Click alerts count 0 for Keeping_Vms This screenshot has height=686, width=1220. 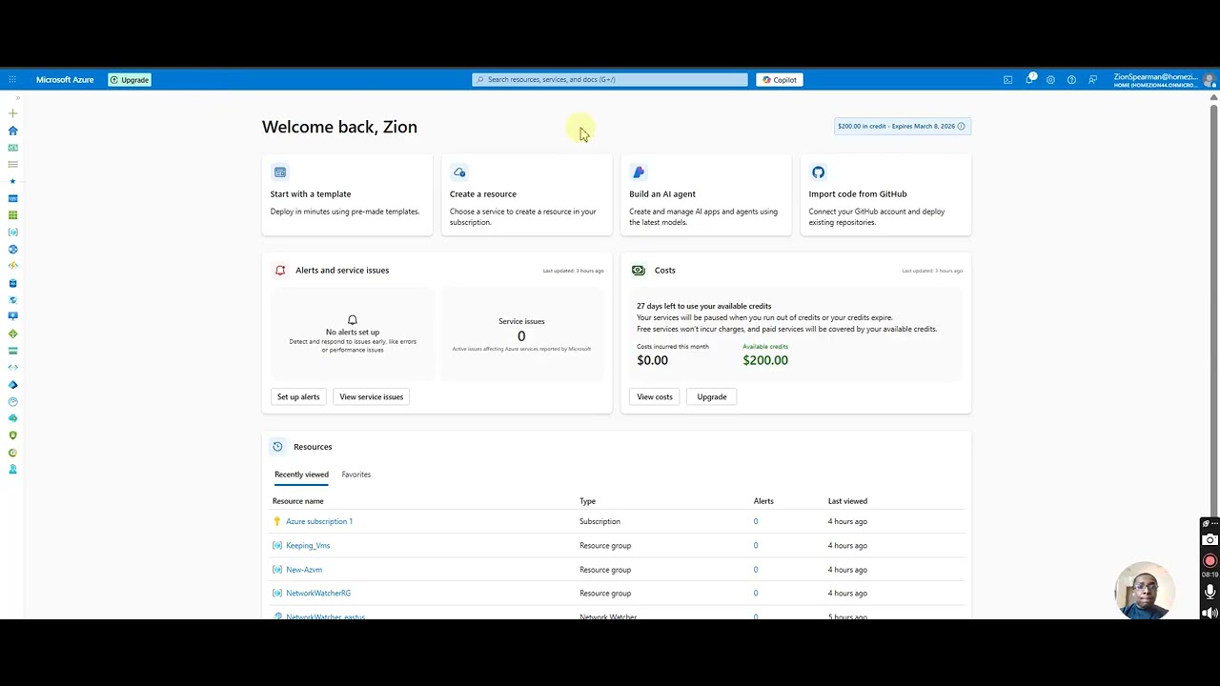[x=756, y=546]
